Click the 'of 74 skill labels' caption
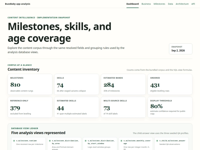Screen dimensions: 200x150 click(111, 114)
